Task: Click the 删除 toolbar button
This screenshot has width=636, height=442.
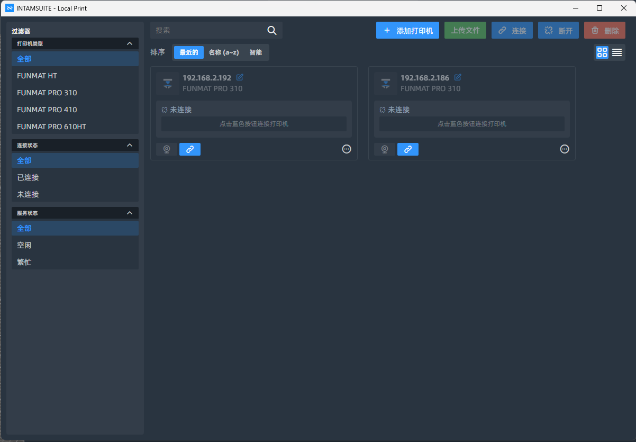Action: tap(605, 30)
